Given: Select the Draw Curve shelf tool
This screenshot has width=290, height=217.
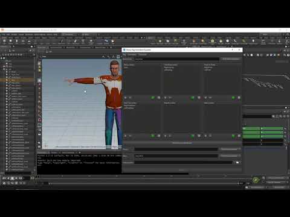Looking at the screenshot, I should (76, 42).
